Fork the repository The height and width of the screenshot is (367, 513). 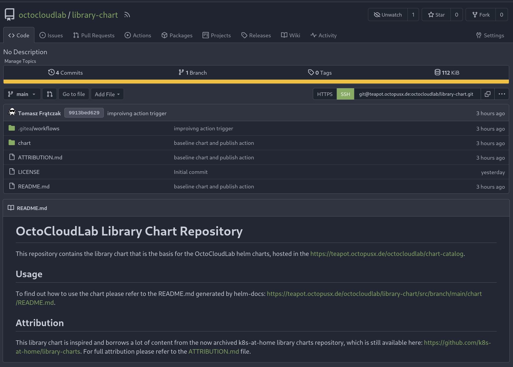pyautogui.click(x=481, y=15)
